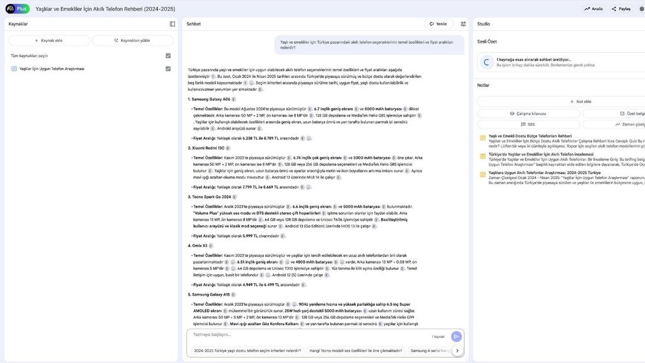Select the Tecno ses özellikleri suggested question chip
The height and width of the screenshot is (363, 645).
(x=357, y=349)
